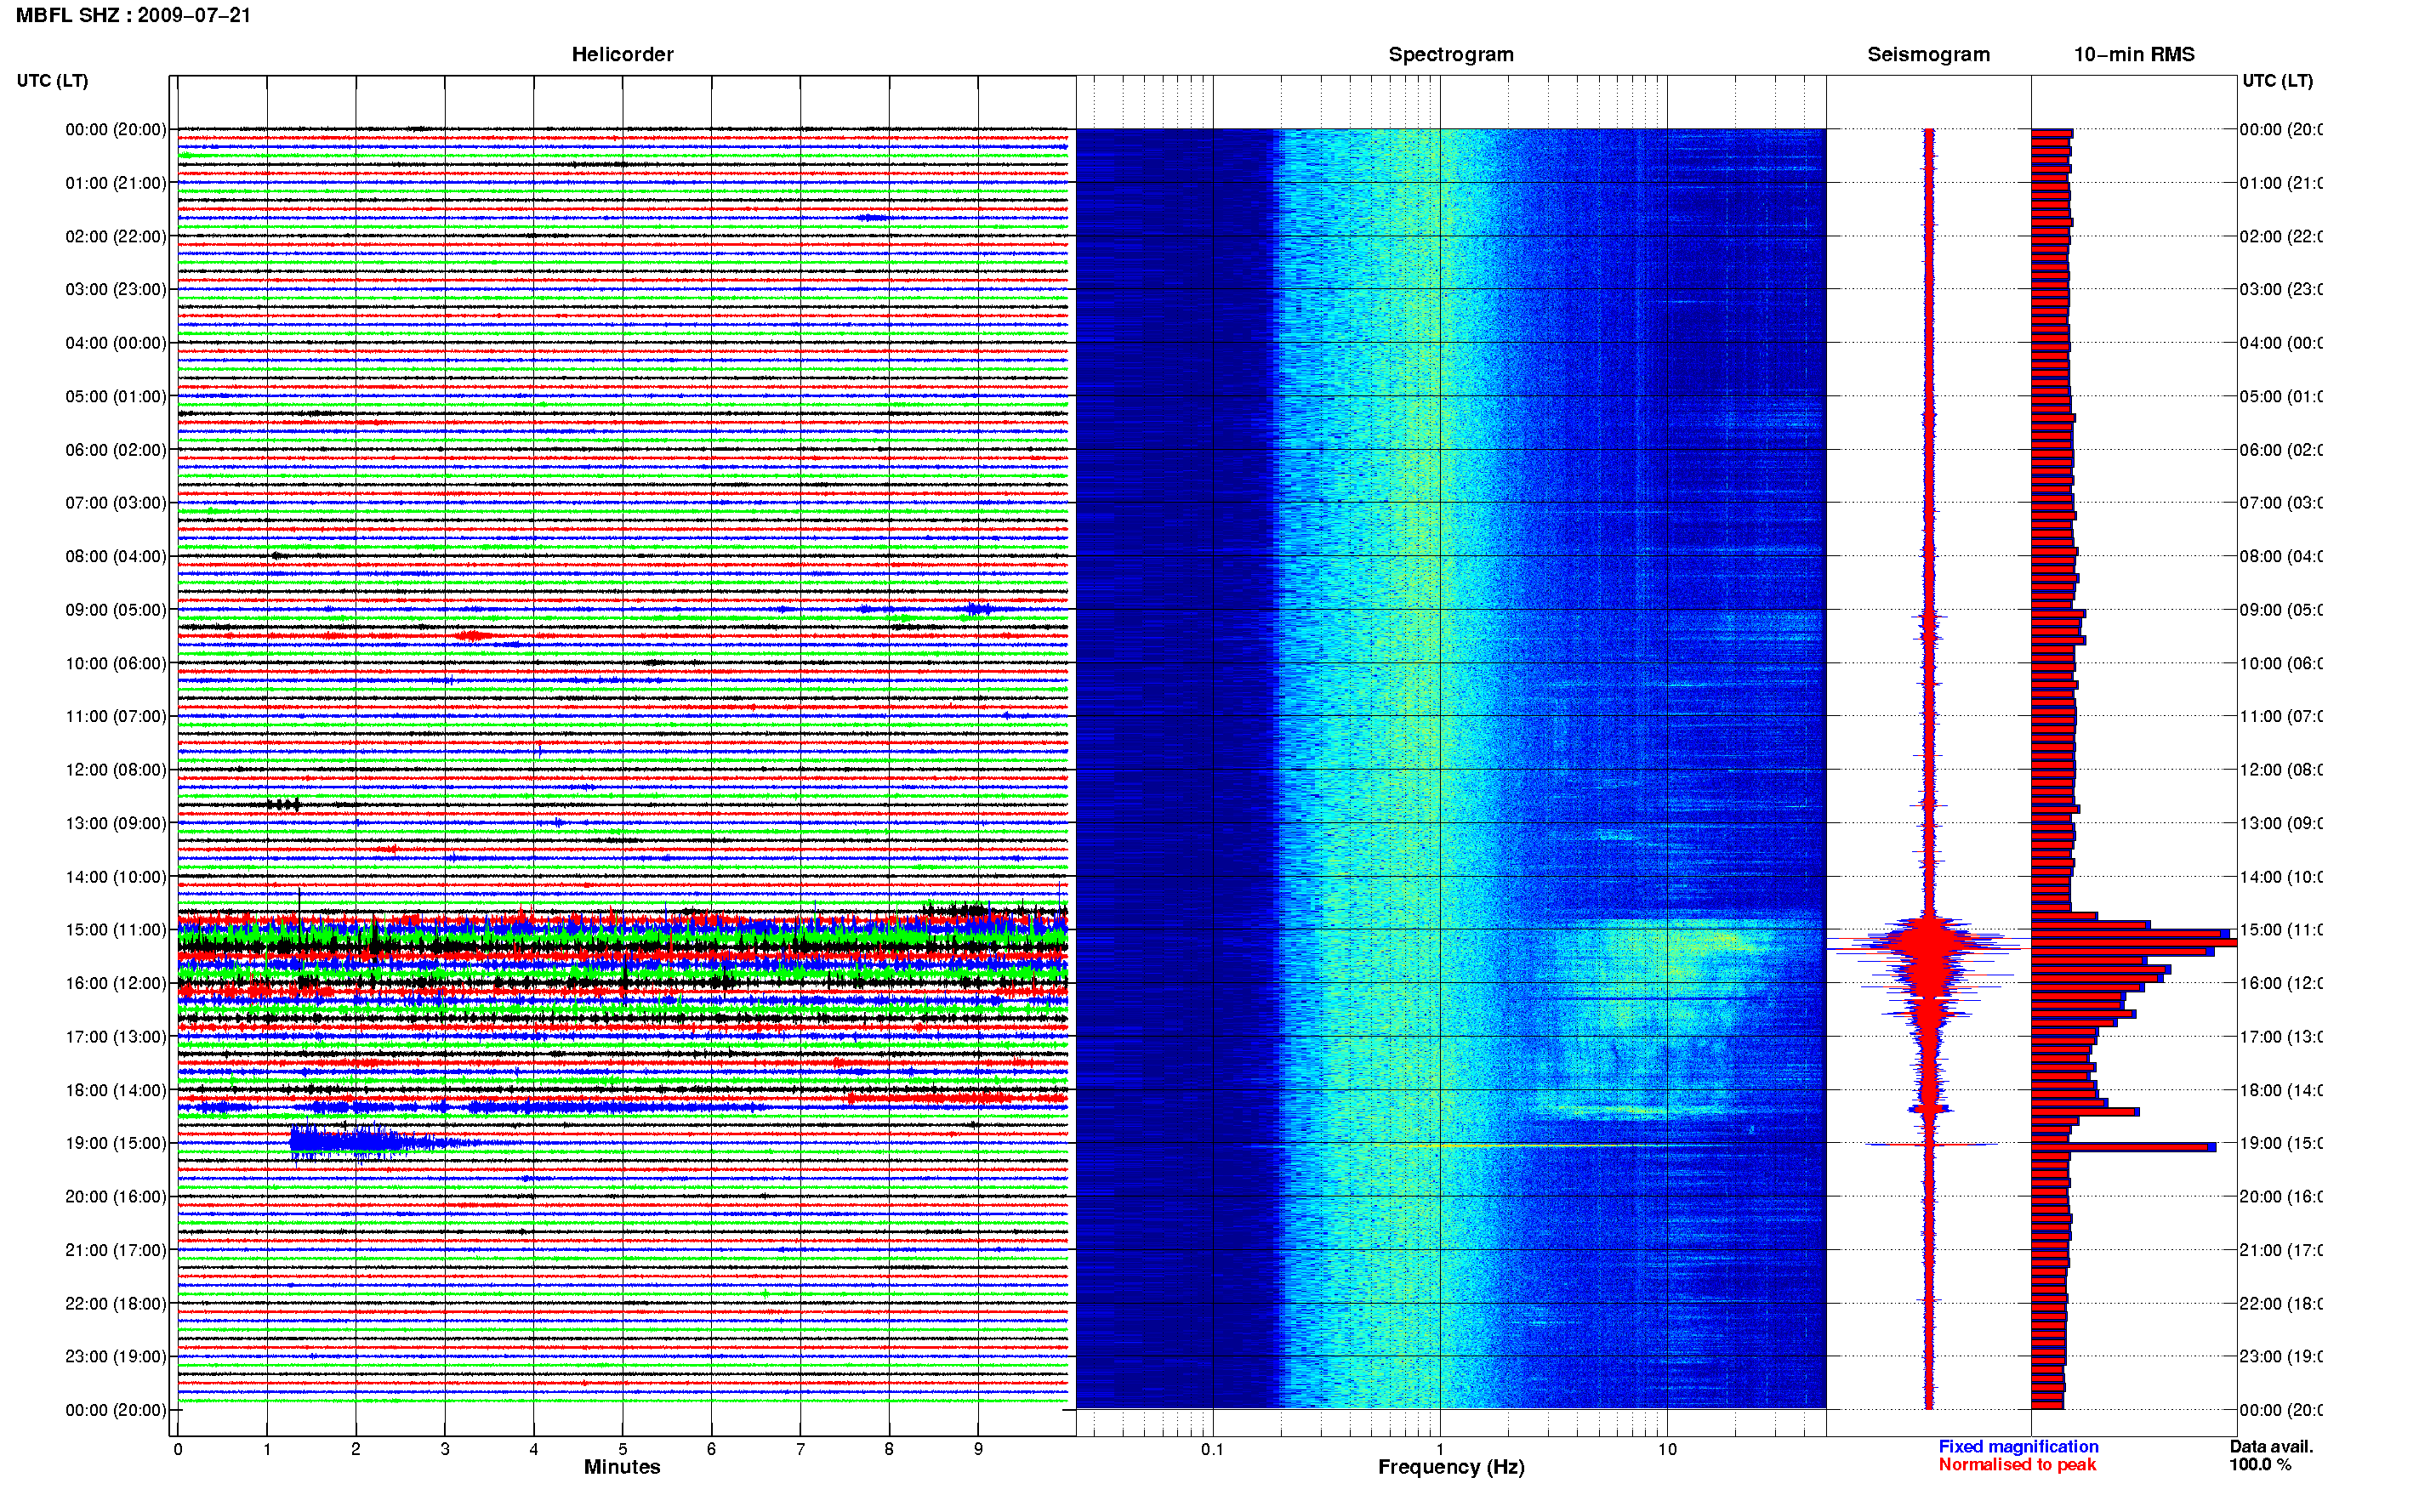The width and height of the screenshot is (2419, 1512).
Task: Click the left 00:00 (20:00) label at top
Action: click(x=116, y=129)
